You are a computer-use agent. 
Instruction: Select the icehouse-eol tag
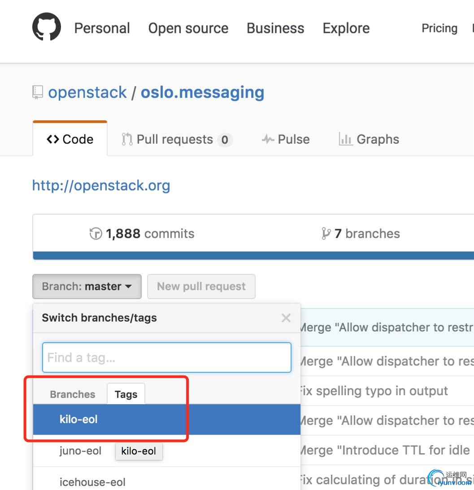pyautogui.click(x=167, y=480)
